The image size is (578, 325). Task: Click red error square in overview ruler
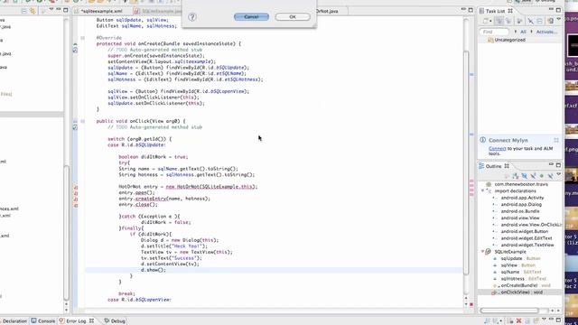click(x=471, y=304)
